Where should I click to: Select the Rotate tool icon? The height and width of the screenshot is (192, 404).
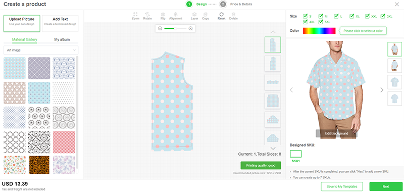click(x=147, y=15)
